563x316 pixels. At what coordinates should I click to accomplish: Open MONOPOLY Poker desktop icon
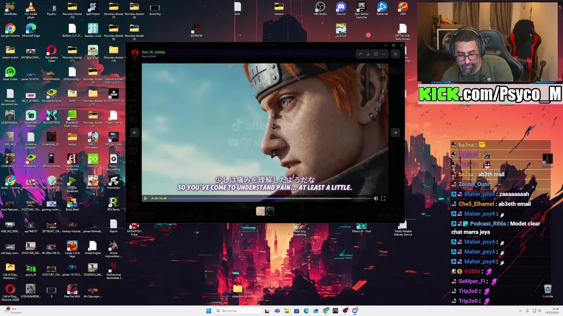tap(134, 228)
